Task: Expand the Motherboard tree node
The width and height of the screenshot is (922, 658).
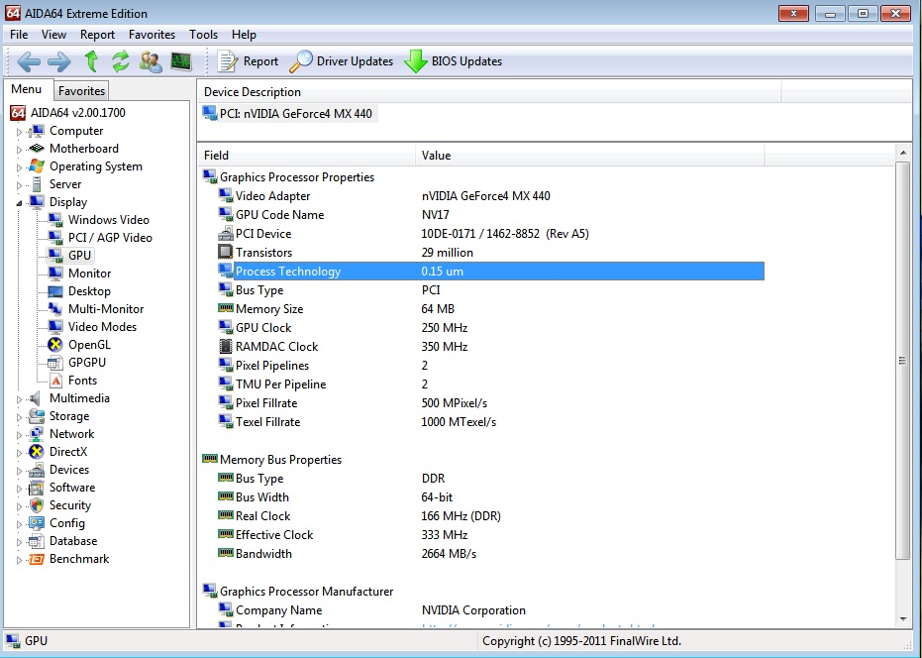Action: point(19,150)
